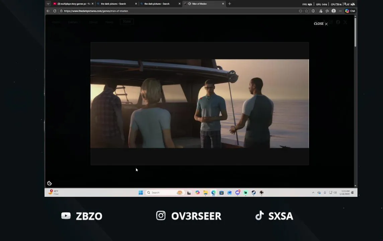This screenshot has height=241, width=383.
Task: Open the volume speaker tray icon
Action: [335, 193]
